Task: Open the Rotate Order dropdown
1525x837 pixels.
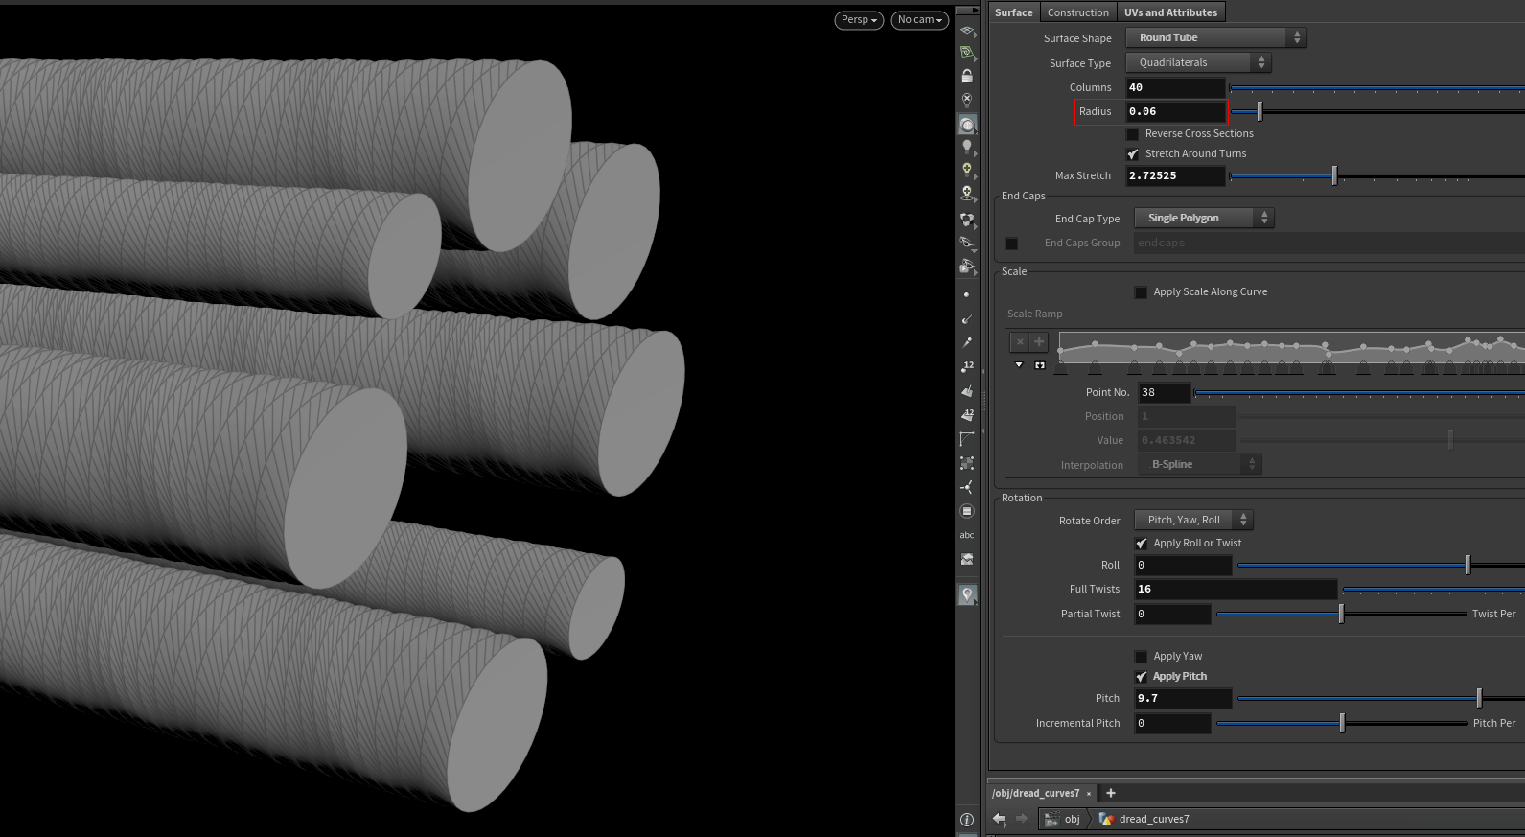Action: click(x=1193, y=520)
